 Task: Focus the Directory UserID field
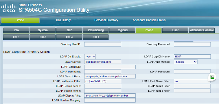tap(103, 44)
